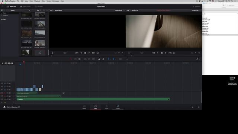This screenshot has height=134, width=238.
Task: Go to next edit in timeline viewer
Action: 170,53
